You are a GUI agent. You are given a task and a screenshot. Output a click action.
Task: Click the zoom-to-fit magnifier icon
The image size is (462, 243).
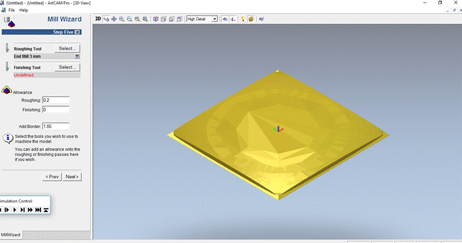point(145,19)
